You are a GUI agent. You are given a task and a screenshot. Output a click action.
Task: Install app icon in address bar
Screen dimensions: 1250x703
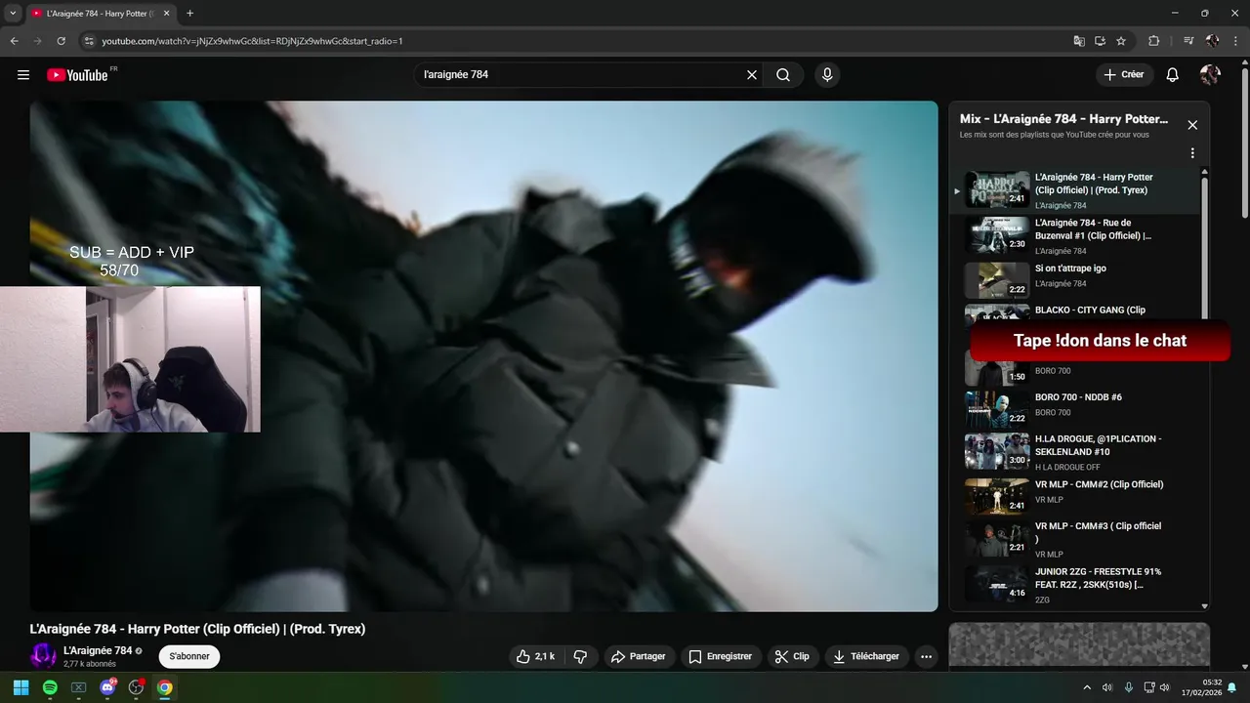[1100, 41]
